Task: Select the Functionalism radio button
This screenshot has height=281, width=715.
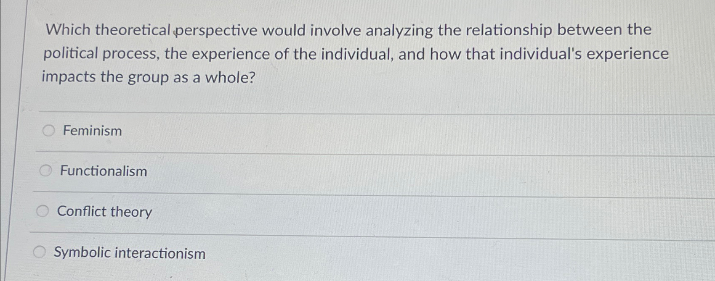Action: tap(45, 171)
